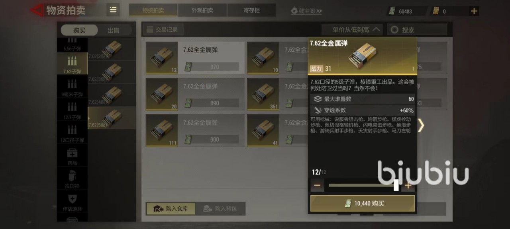
Task: Select the 7.62(4级) ammo subcategory
Action: (105, 95)
